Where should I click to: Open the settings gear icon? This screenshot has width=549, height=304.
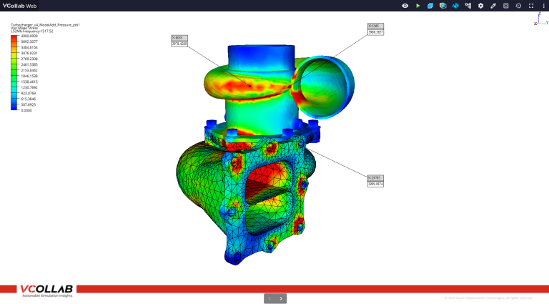click(480, 6)
